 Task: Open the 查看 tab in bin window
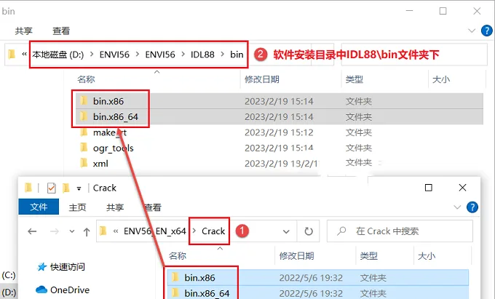pos(61,31)
